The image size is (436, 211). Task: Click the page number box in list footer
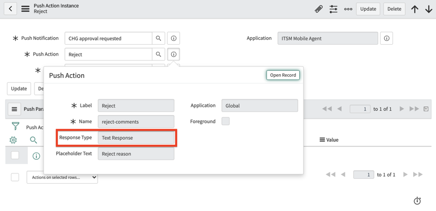pyautogui.click(x=364, y=174)
